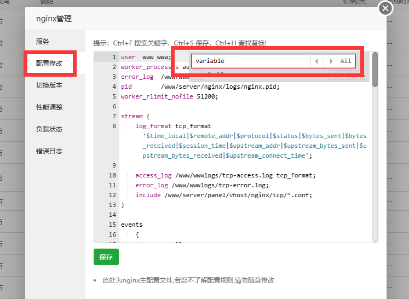Click the access_log tcp-access.log line
Screen dimensions: 409x299
[x=226, y=175]
